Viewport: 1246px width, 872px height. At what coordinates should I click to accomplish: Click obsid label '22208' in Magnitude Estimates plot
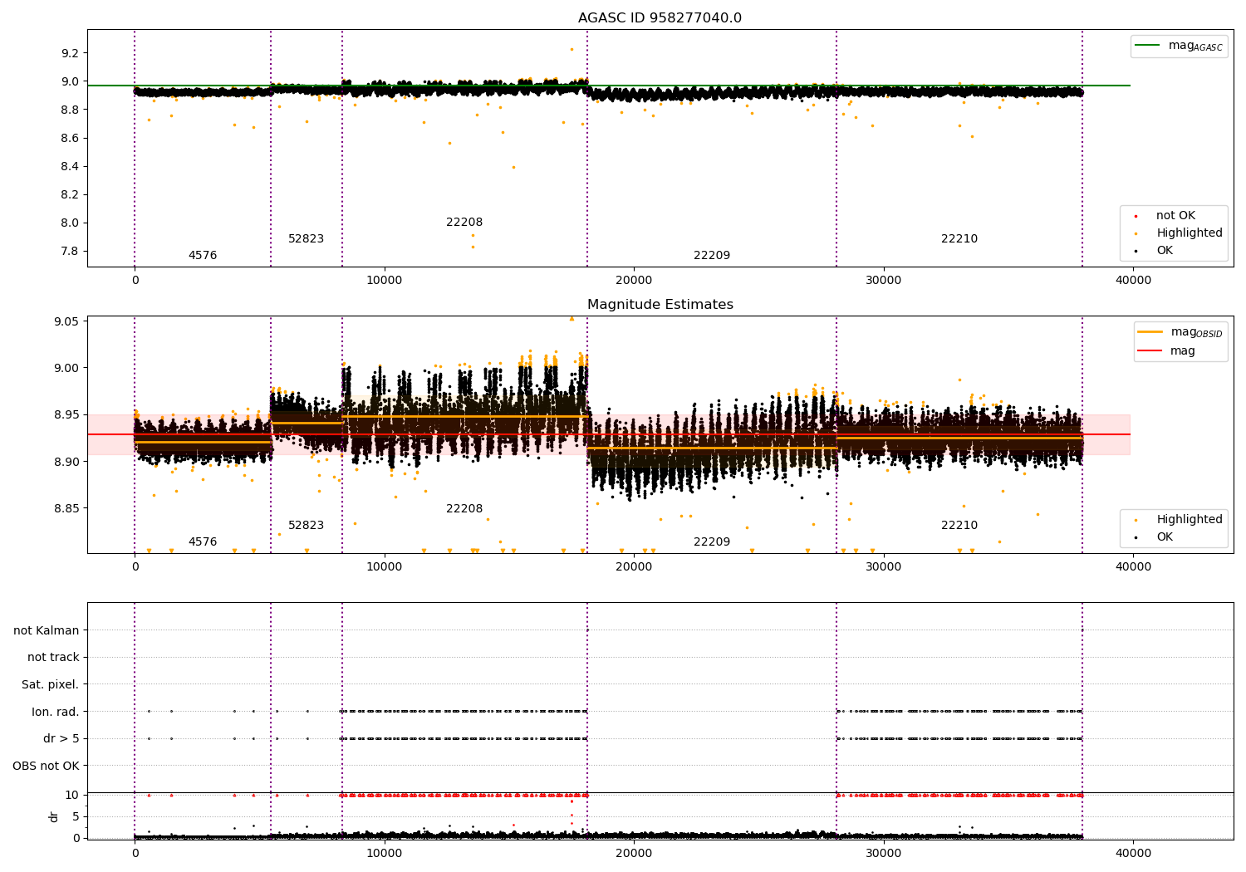(464, 509)
